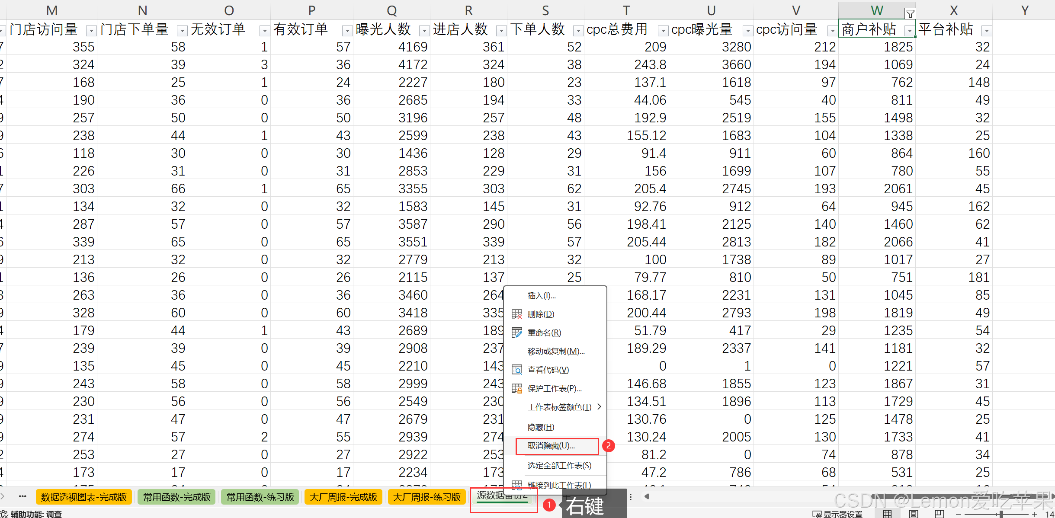Expand 工作表标签颜色 submenu arrow

(599, 406)
